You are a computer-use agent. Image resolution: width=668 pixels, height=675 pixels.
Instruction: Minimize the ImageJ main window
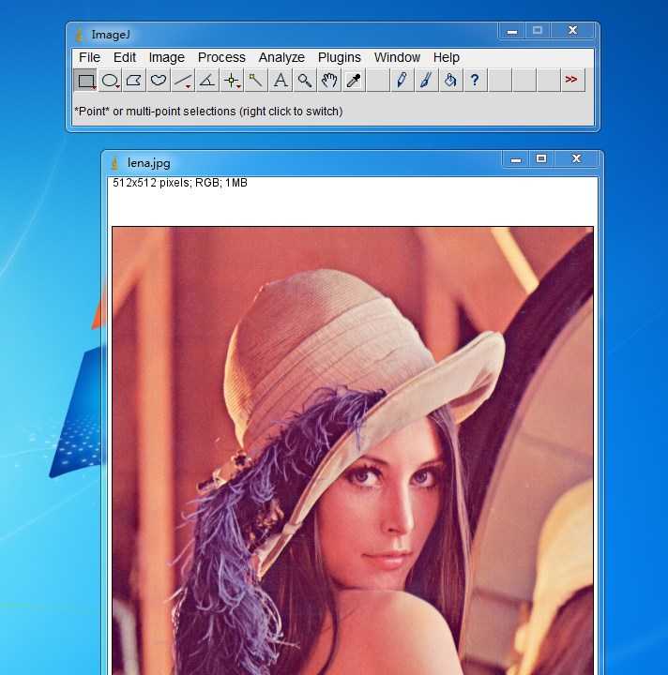point(512,31)
